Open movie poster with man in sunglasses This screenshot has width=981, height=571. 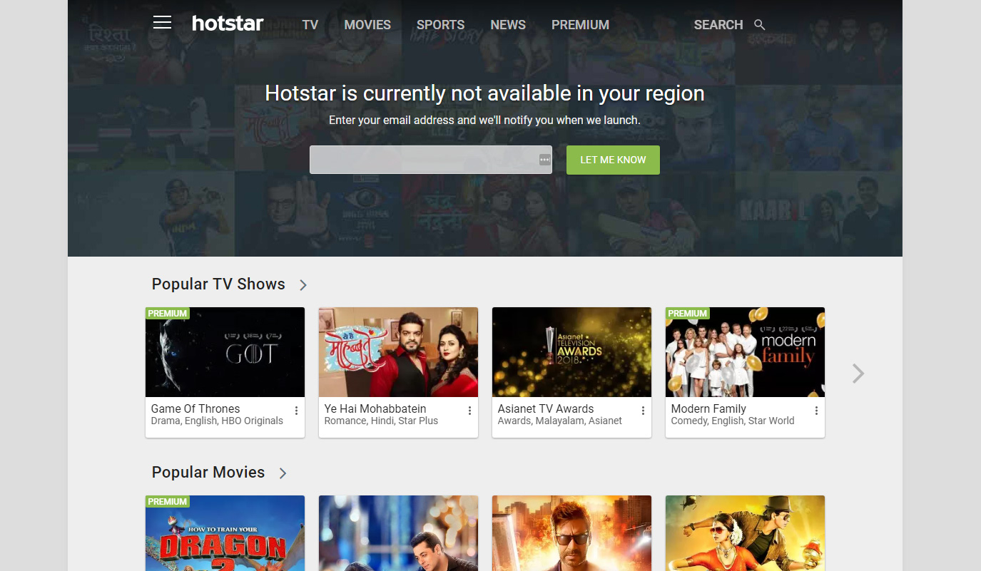point(571,533)
